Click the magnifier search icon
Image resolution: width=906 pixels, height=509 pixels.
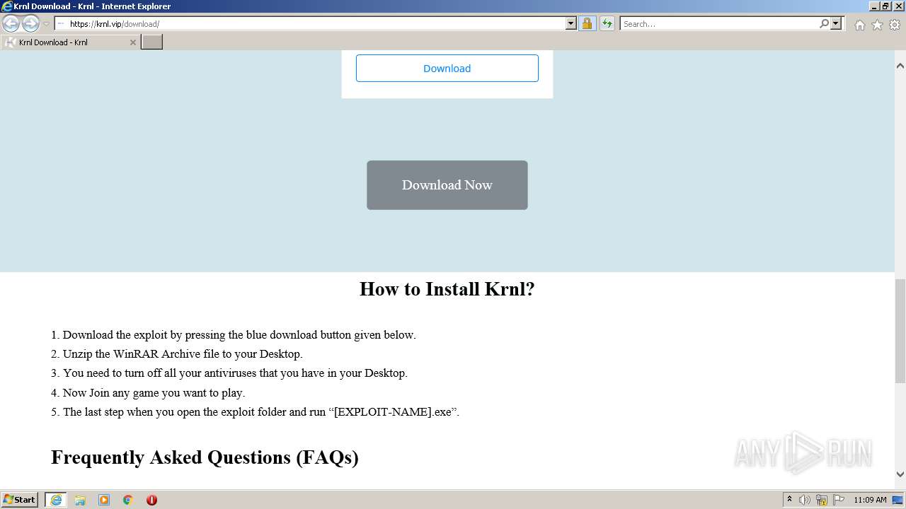(x=824, y=23)
